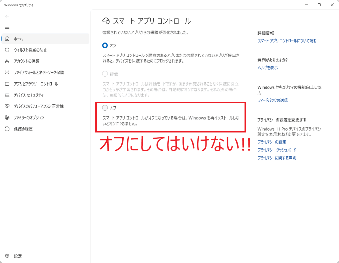Select the ホーム (Home) shield icon in sidebar
The image size is (339, 263).
[7, 39]
